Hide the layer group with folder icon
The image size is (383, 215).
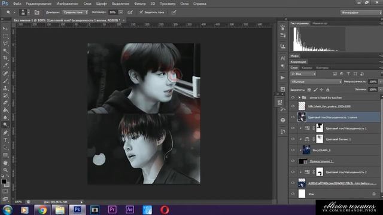click(293, 97)
